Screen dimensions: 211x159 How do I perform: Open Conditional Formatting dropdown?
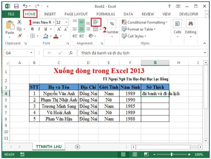point(145,22)
